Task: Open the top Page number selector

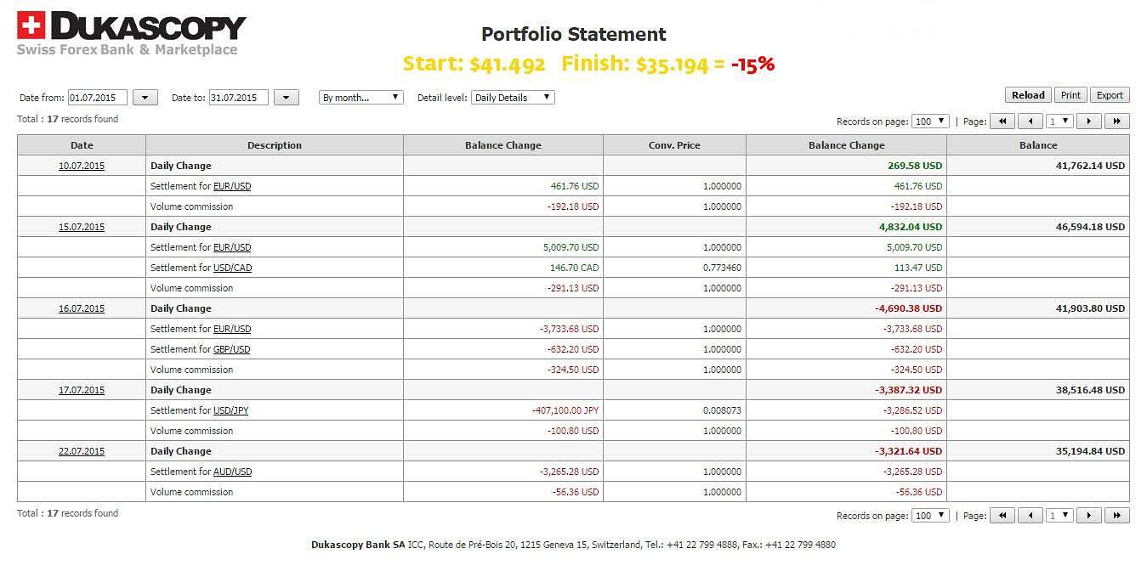Action: (1060, 121)
